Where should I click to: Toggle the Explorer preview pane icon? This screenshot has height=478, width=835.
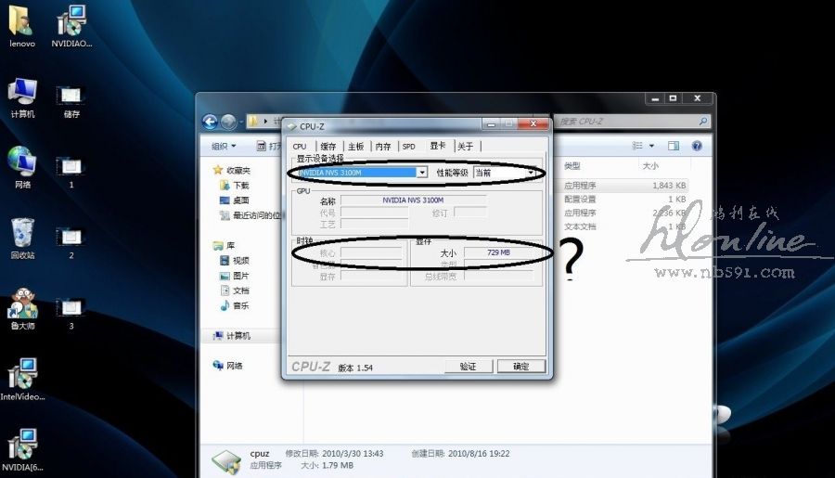tap(674, 146)
